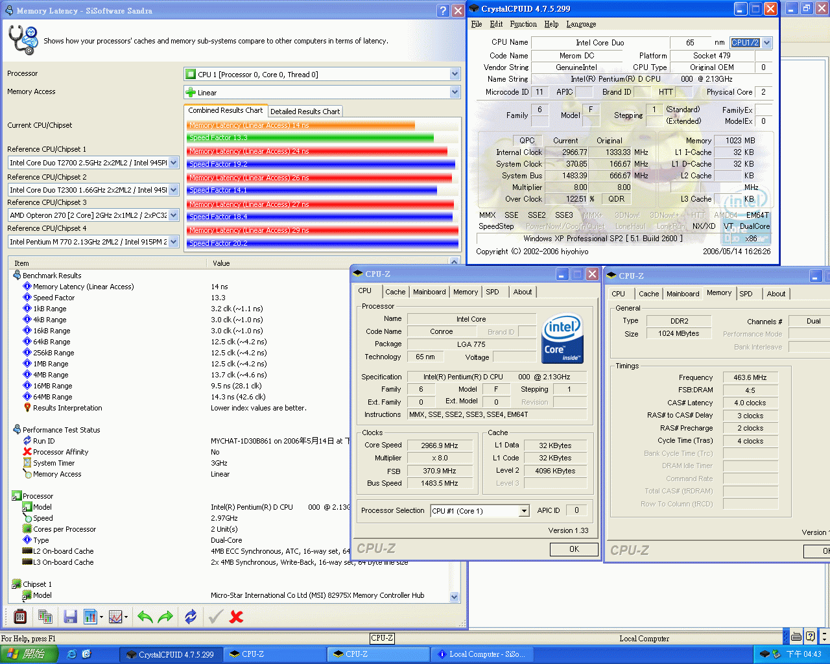This screenshot has width=830, height=664.
Task: Open Reference CPU/Chipset 2 dropdown
Action: [173, 189]
